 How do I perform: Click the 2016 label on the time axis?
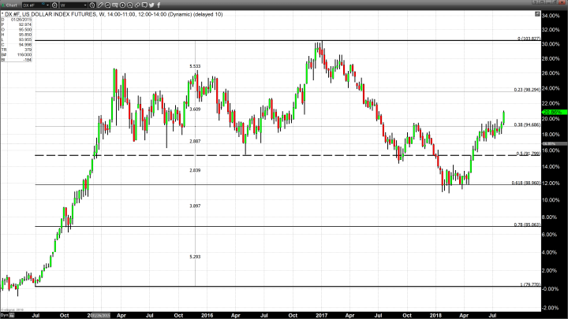[x=207, y=314]
